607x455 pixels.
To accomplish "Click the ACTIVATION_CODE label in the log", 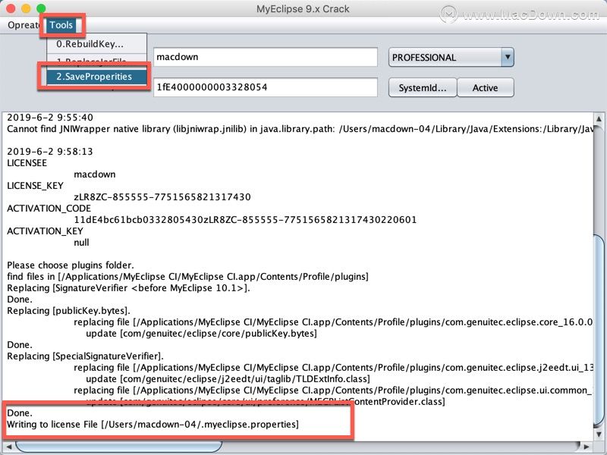I will tap(49, 209).
